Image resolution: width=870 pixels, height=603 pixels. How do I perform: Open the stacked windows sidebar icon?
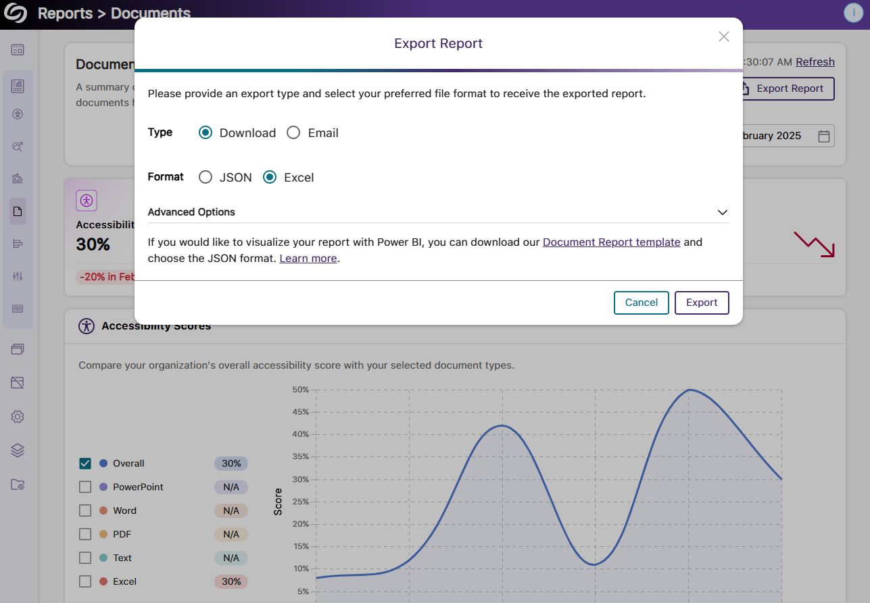click(x=18, y=349)
